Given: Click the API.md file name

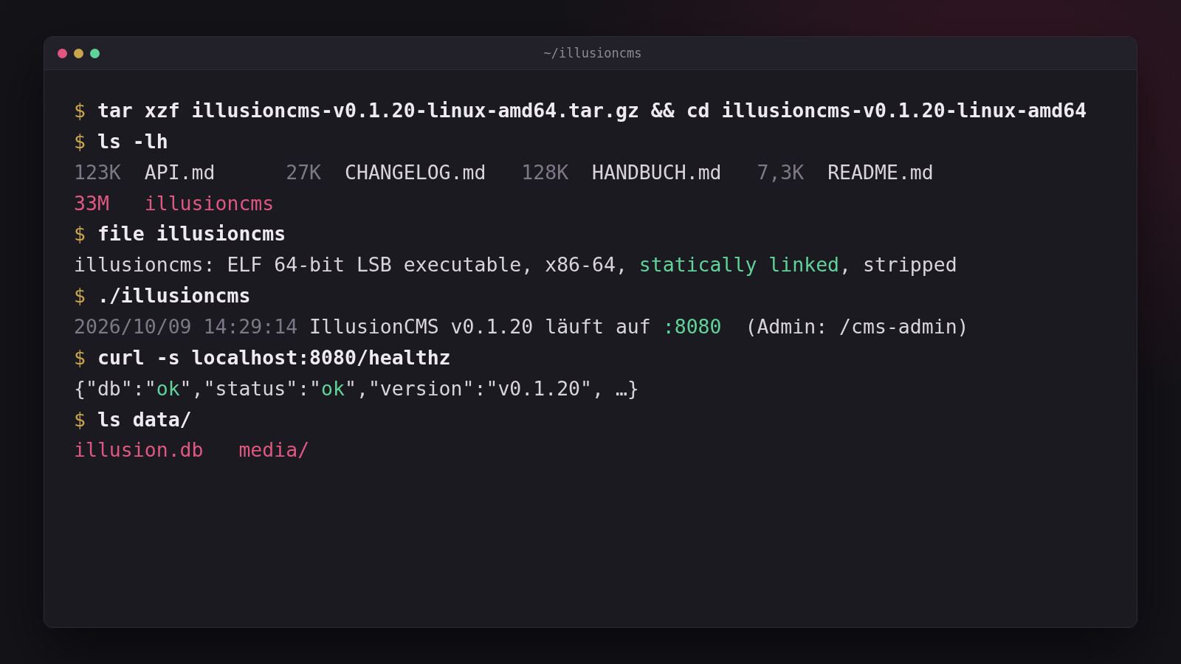Looking at the screenshot, I should click(179, 173).
